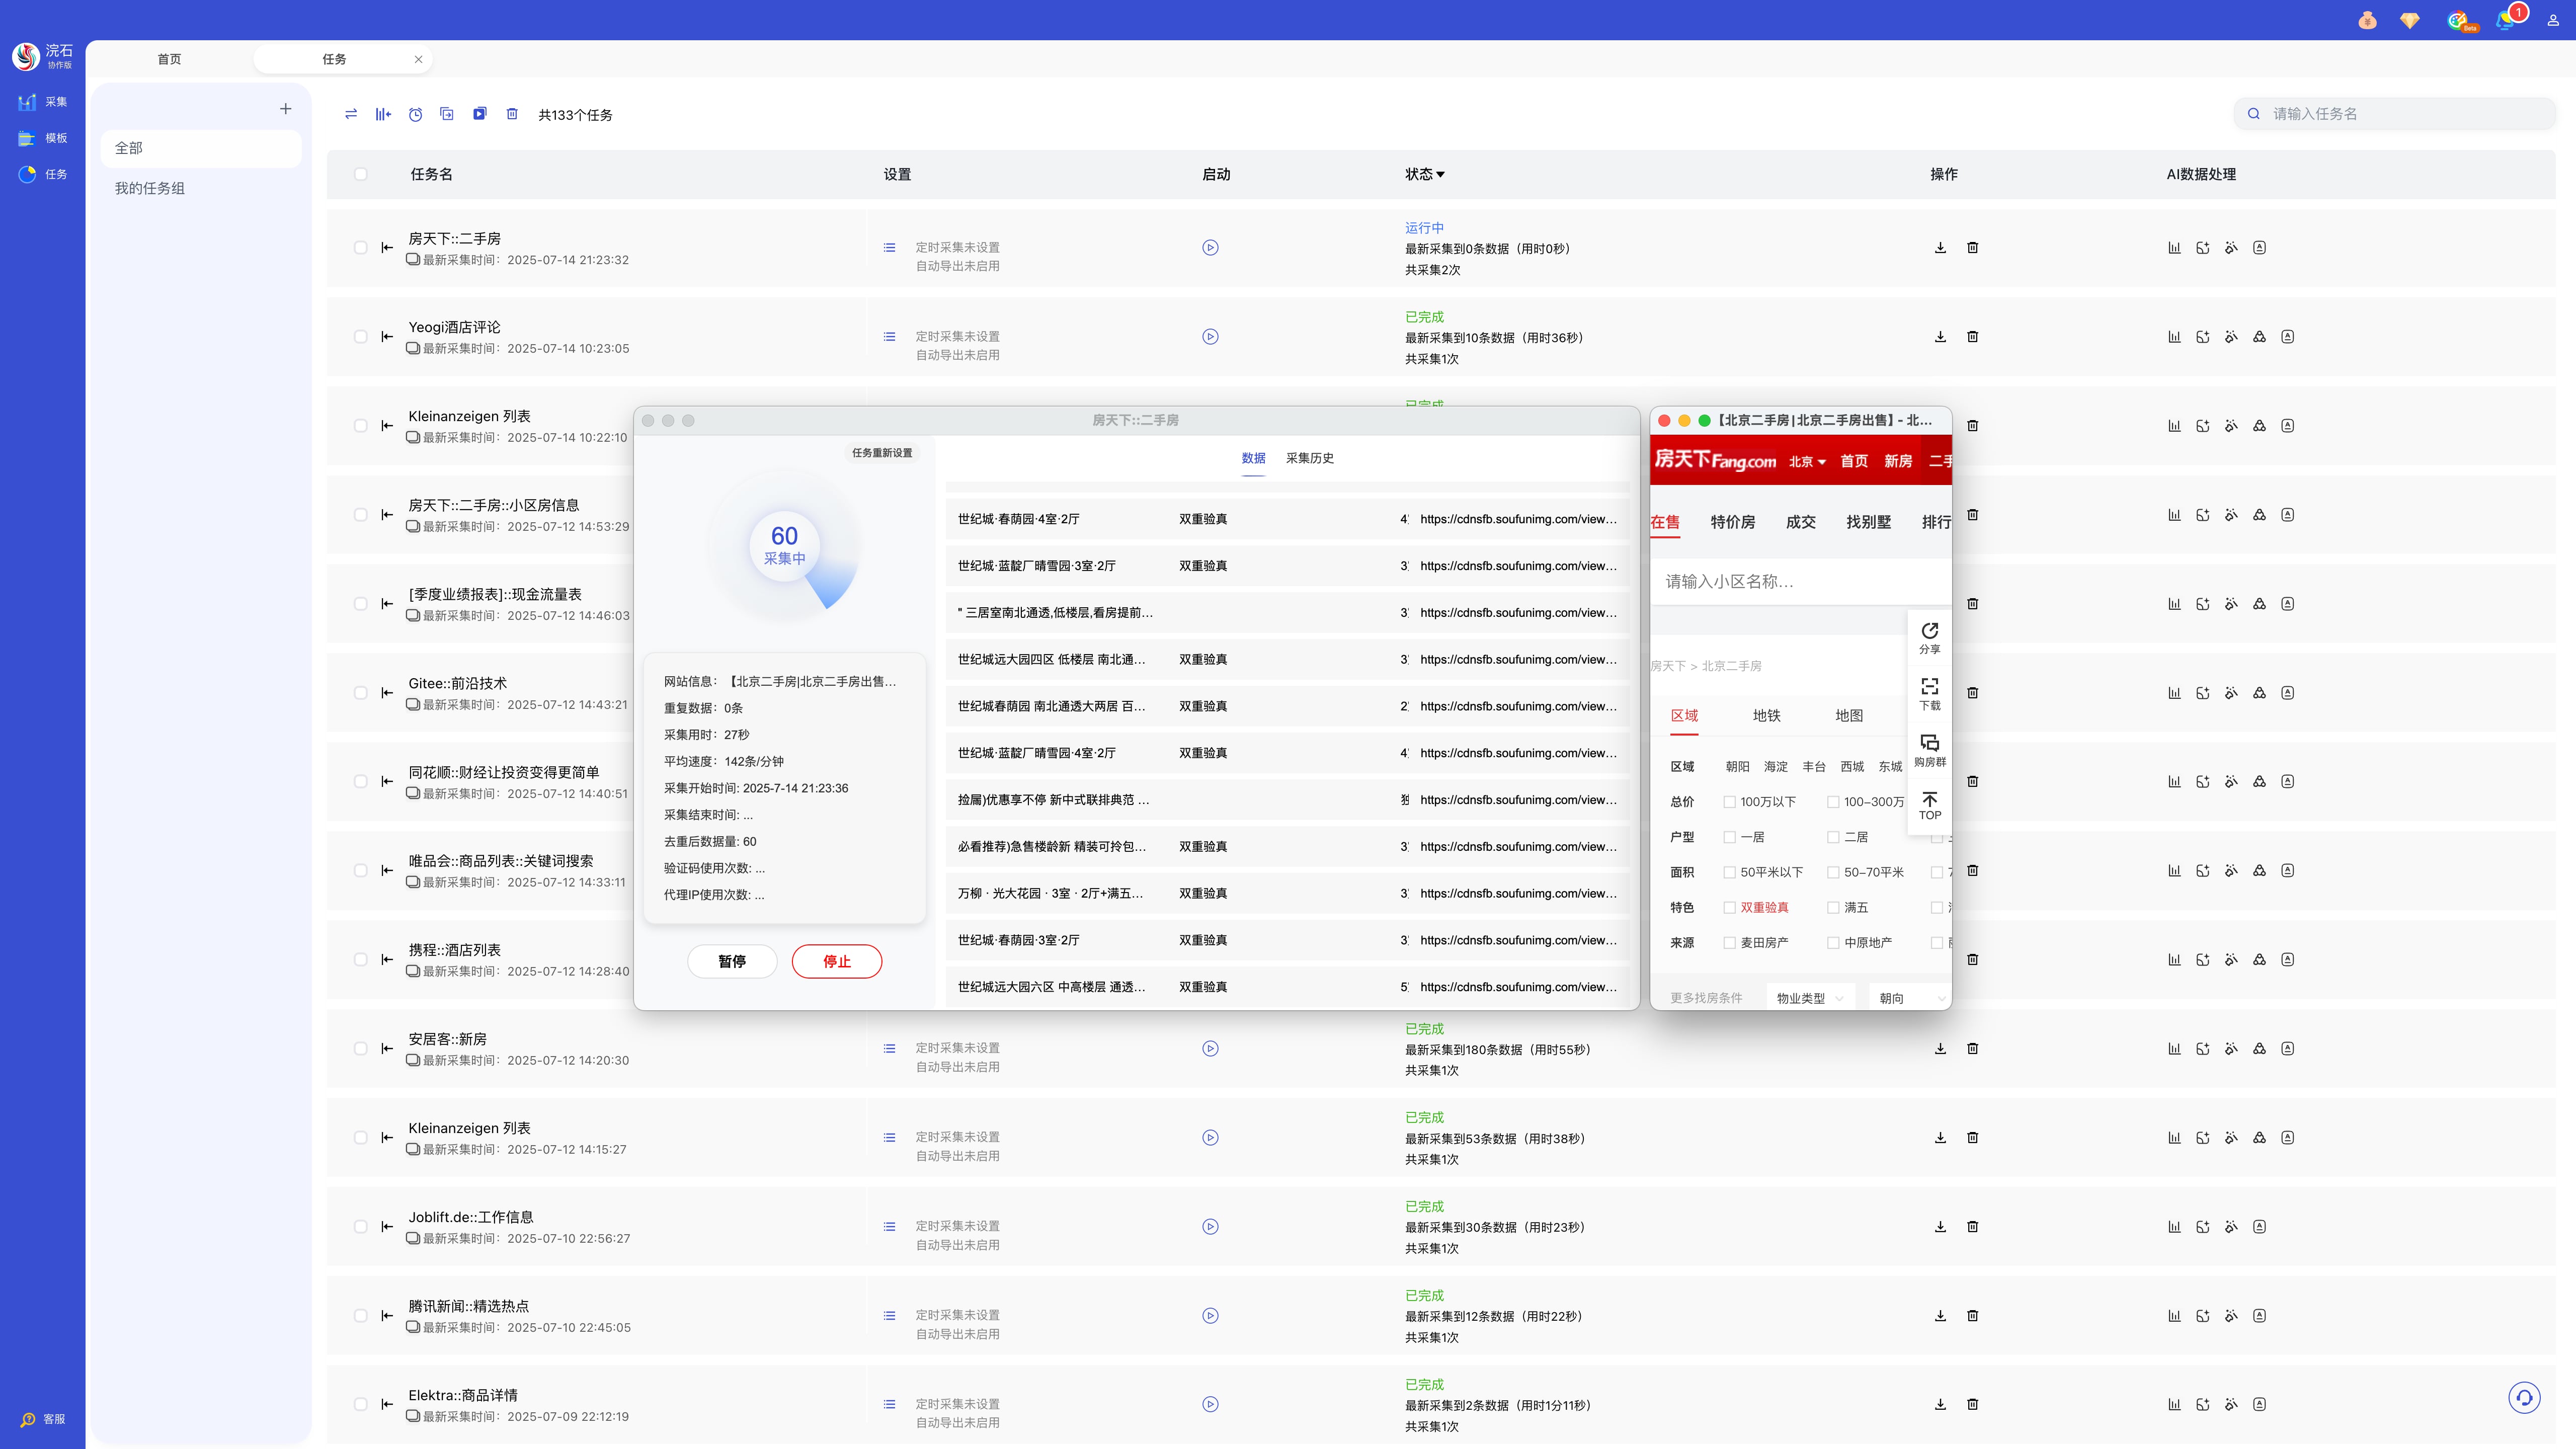
Task: Open settings list icon for 安居客::新房
Action: 889,1049
